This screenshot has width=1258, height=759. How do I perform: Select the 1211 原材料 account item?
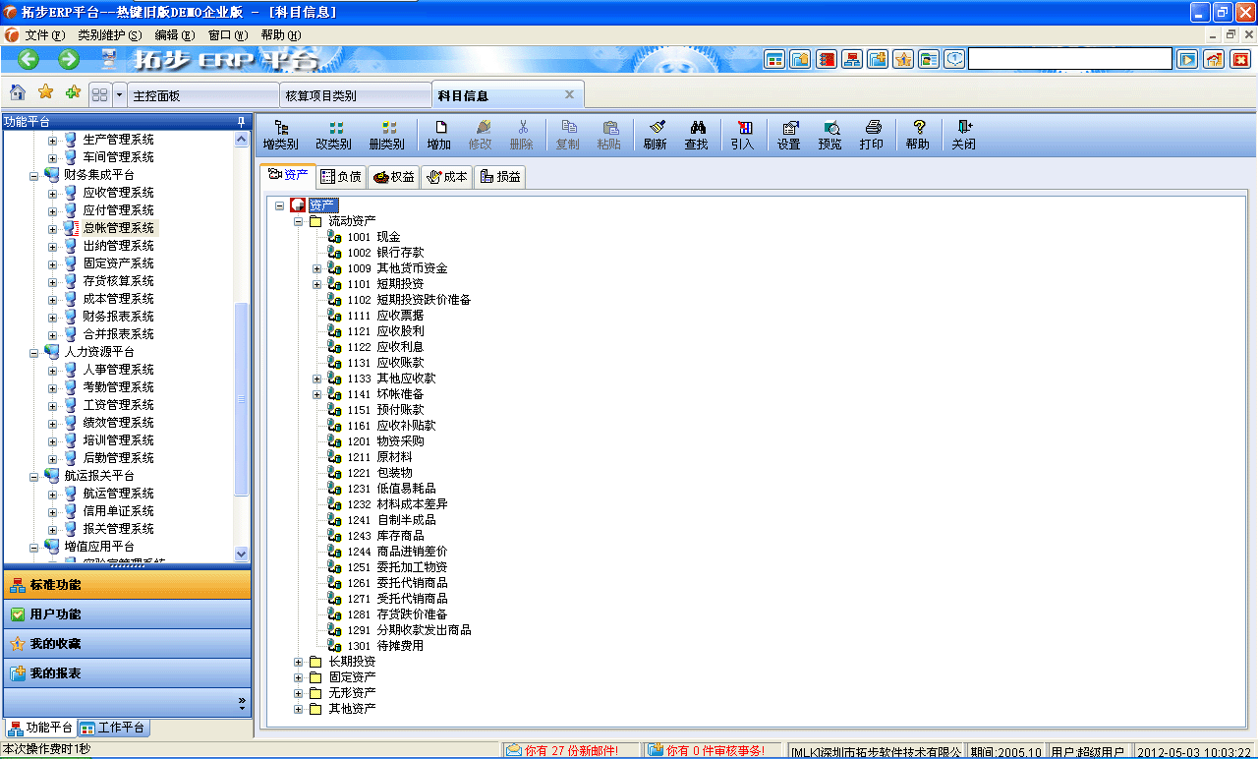(383, 457)
